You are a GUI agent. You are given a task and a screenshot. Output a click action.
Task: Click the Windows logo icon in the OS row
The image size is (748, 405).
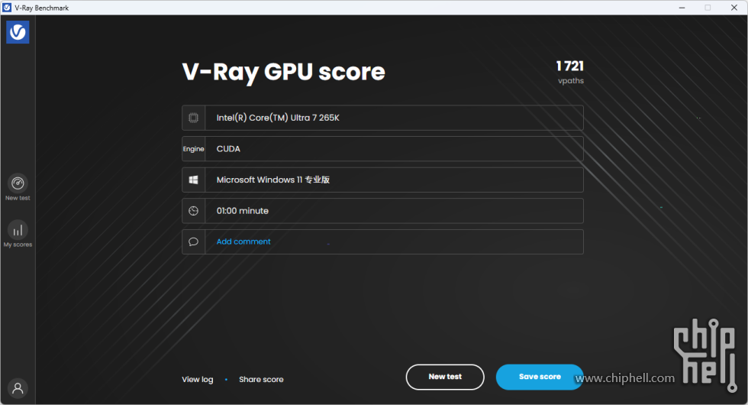point(193,180)
